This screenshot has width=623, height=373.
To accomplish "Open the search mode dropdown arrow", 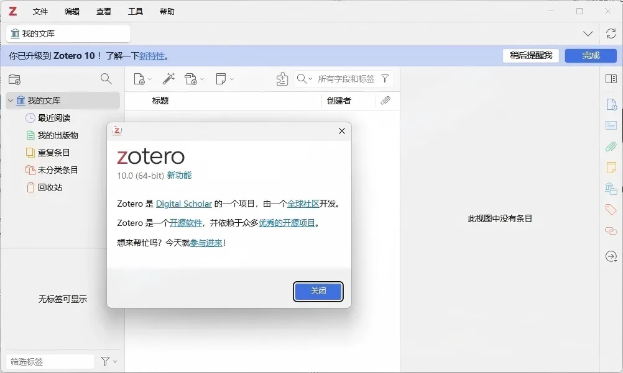I will (x=310, y=79).
